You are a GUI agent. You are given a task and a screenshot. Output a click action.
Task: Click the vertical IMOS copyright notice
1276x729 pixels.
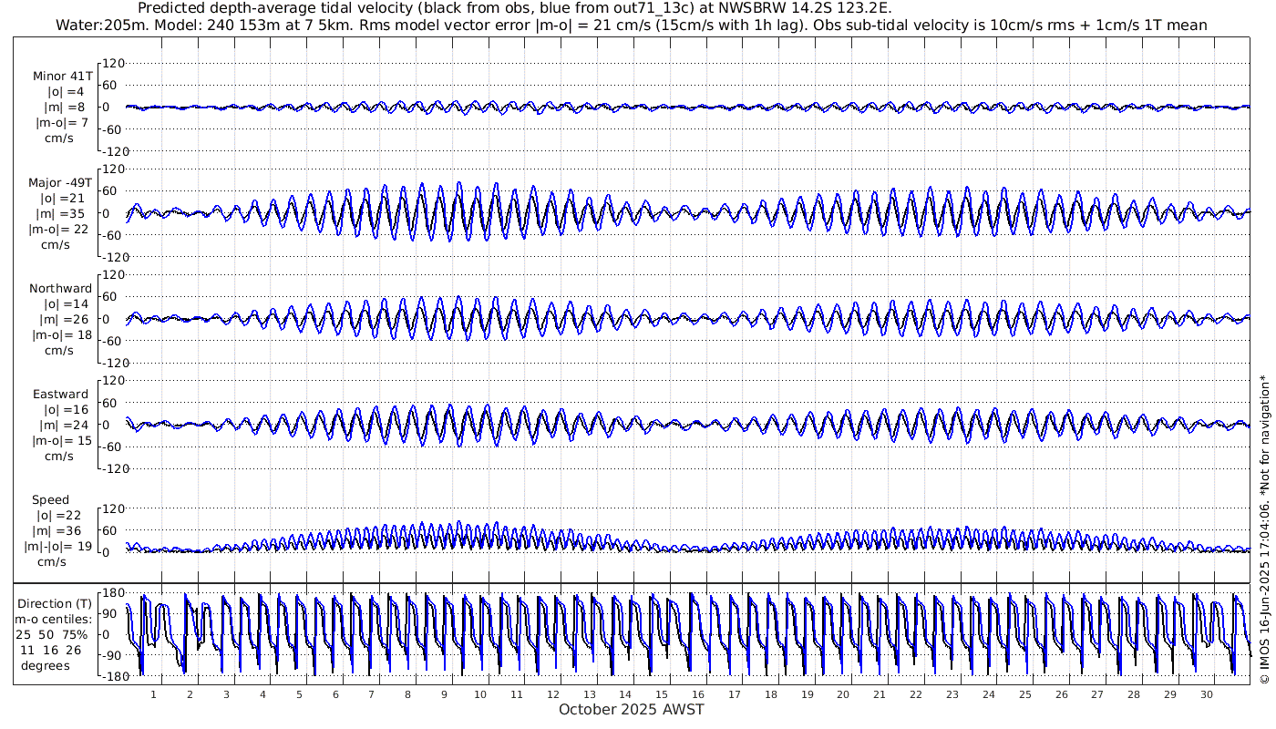(1264, 529)
